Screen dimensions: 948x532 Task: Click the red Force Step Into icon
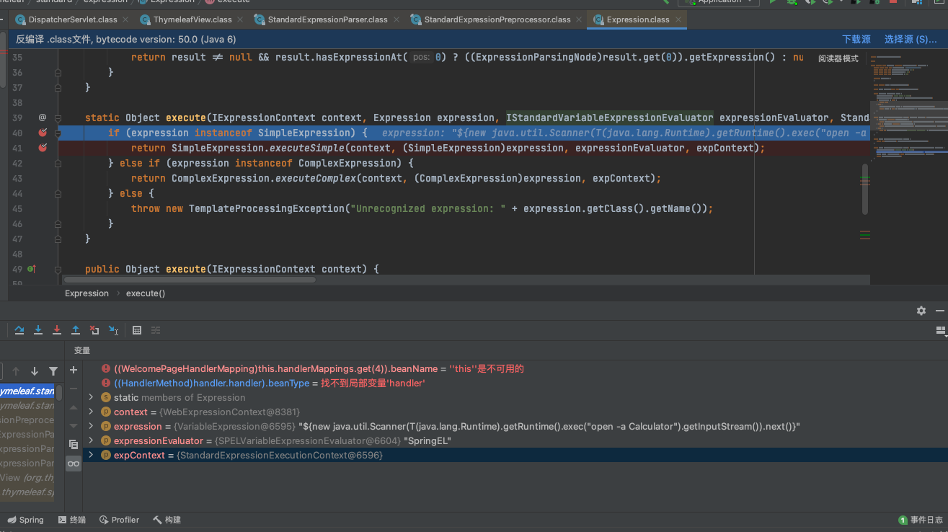57,330
